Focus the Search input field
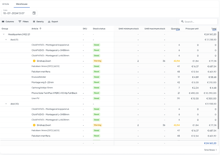 tap(200, 22)
